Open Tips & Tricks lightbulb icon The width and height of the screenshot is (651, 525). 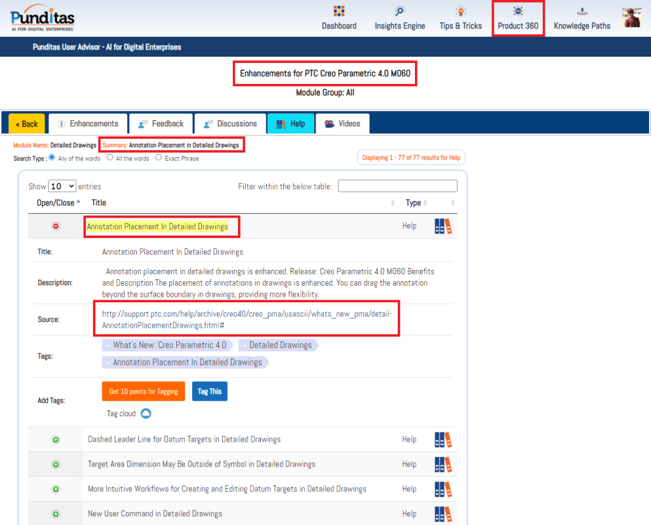coord(461,11)
